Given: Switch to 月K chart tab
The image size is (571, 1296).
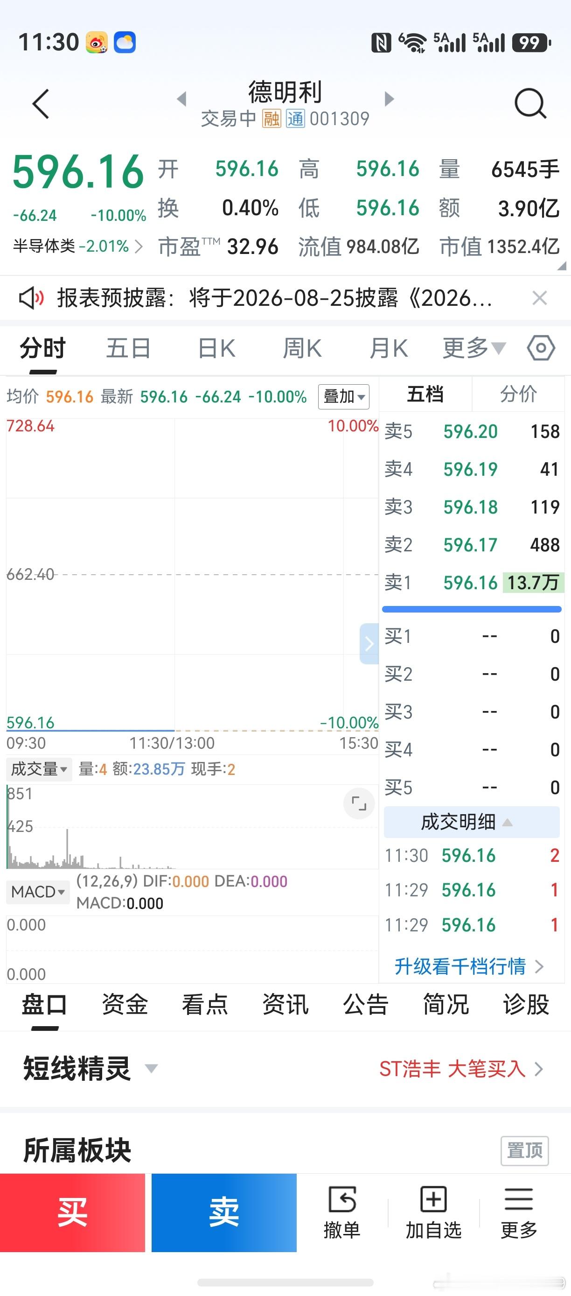Looking at the screenshot, I should click(389, 348).
